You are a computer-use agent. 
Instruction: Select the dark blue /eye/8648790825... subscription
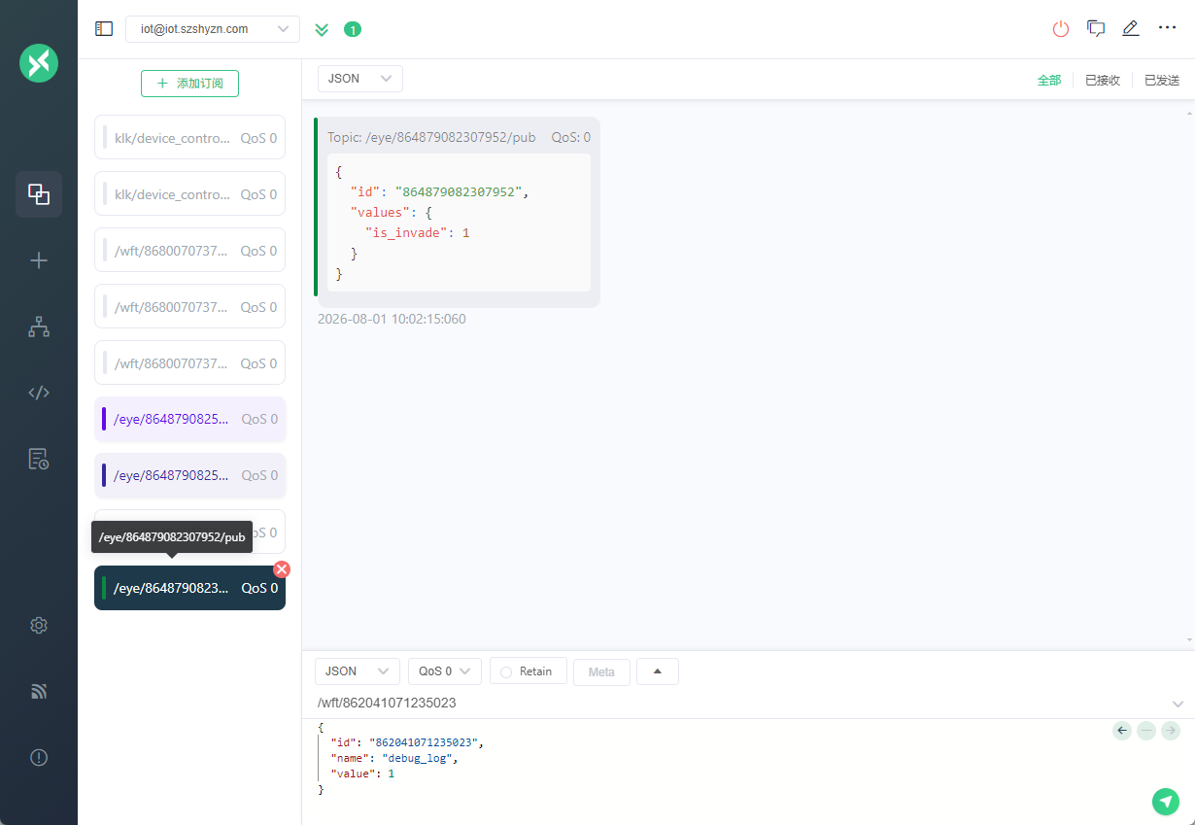pos(189,475)
